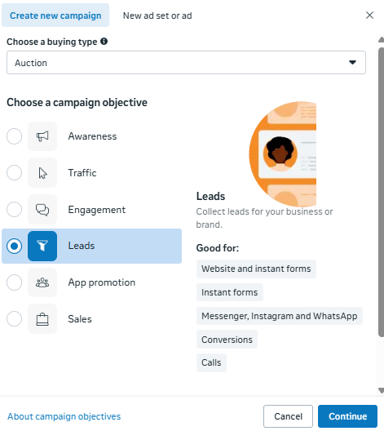Viewport: 384px width, 431px height.
Task: Select the Awareness radio button
Action: (x=15, y=136)
